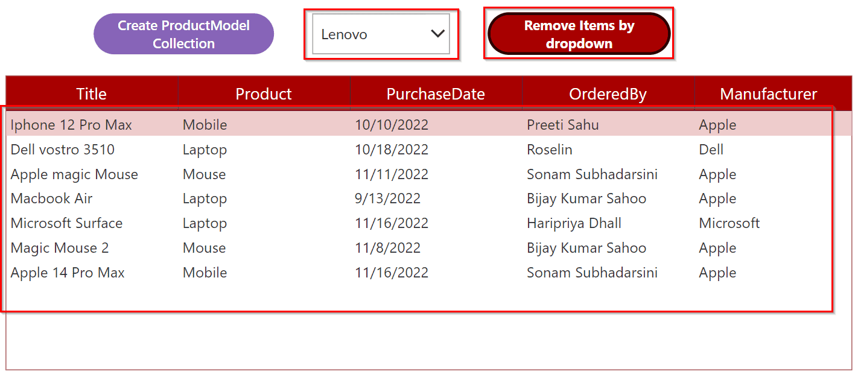
Task: Click the Manufacturer column header
Action: pyautogui.click(x=768, y=93)
